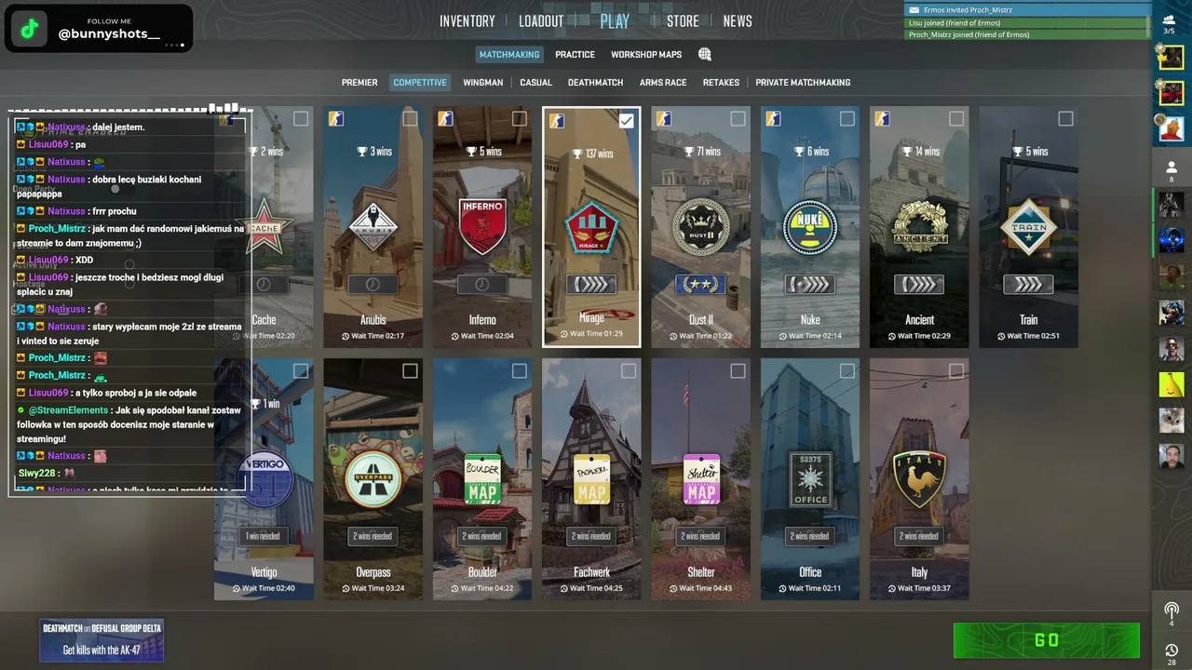Open the Deathmatch AK-47 mission card
The height and width of the screenshot is (670, 1192).
(102, 640)
